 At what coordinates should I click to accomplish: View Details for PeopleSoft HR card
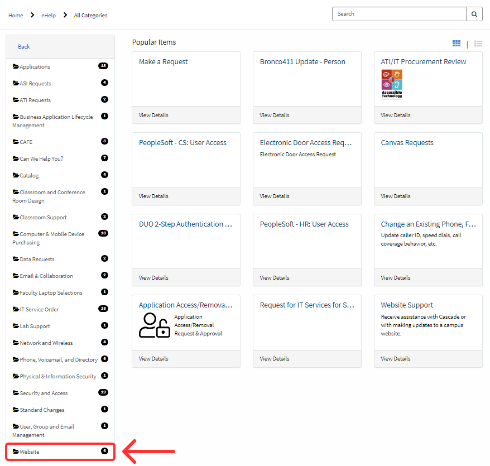click(x=275, y=277)
